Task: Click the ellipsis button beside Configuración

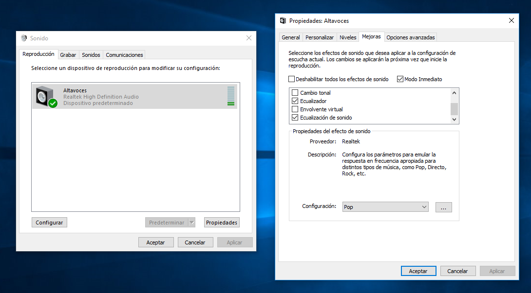Action: (x=443, y=207)
